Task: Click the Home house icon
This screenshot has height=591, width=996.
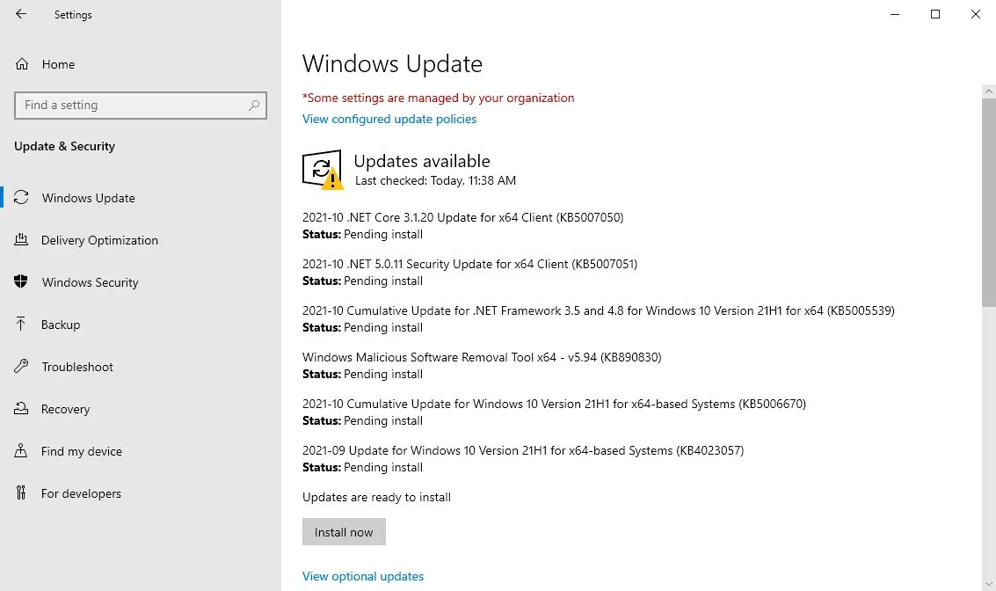Action: pyautogui.click(x=22, y=64)
